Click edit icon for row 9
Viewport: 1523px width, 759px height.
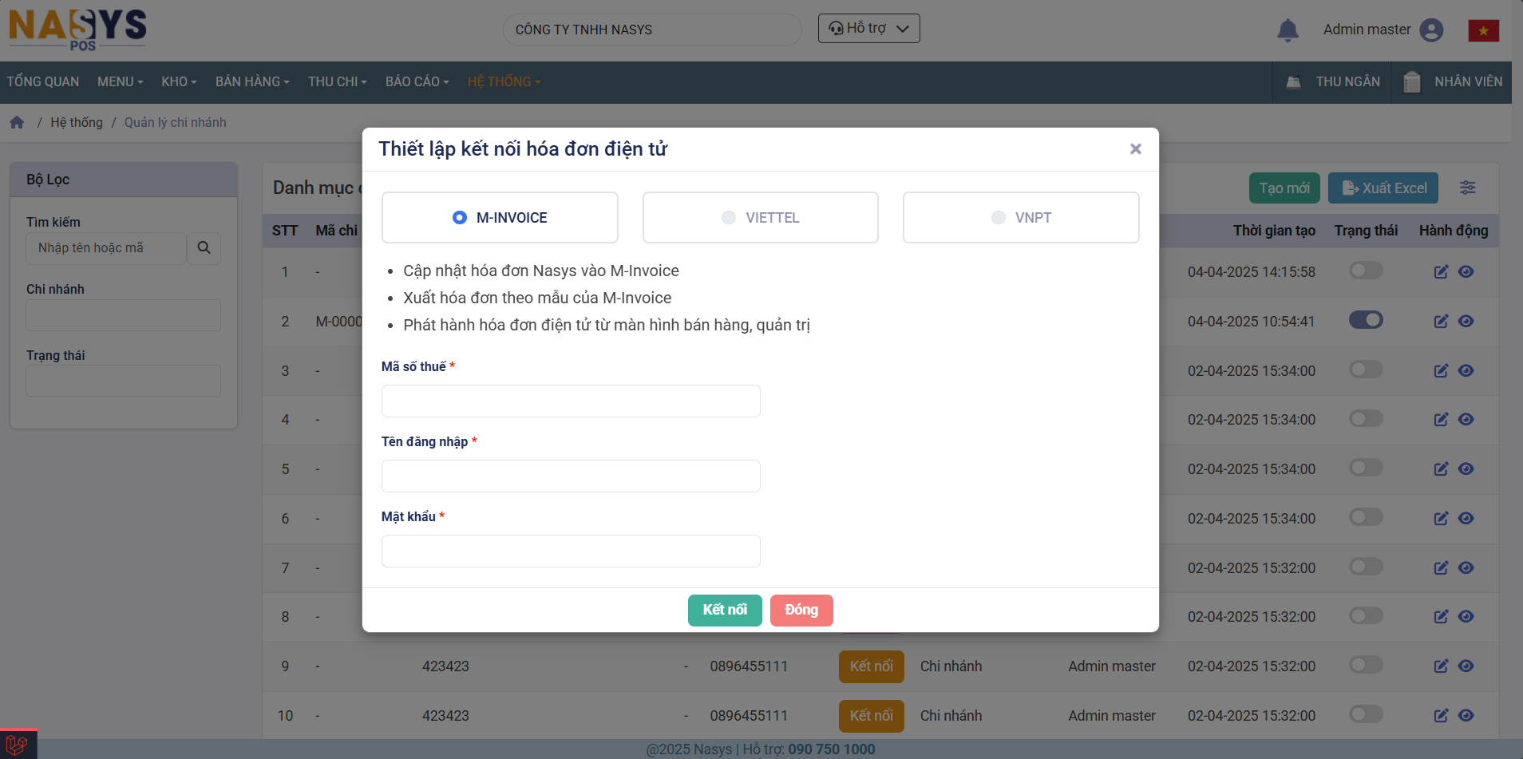[x=1441, y=666]
